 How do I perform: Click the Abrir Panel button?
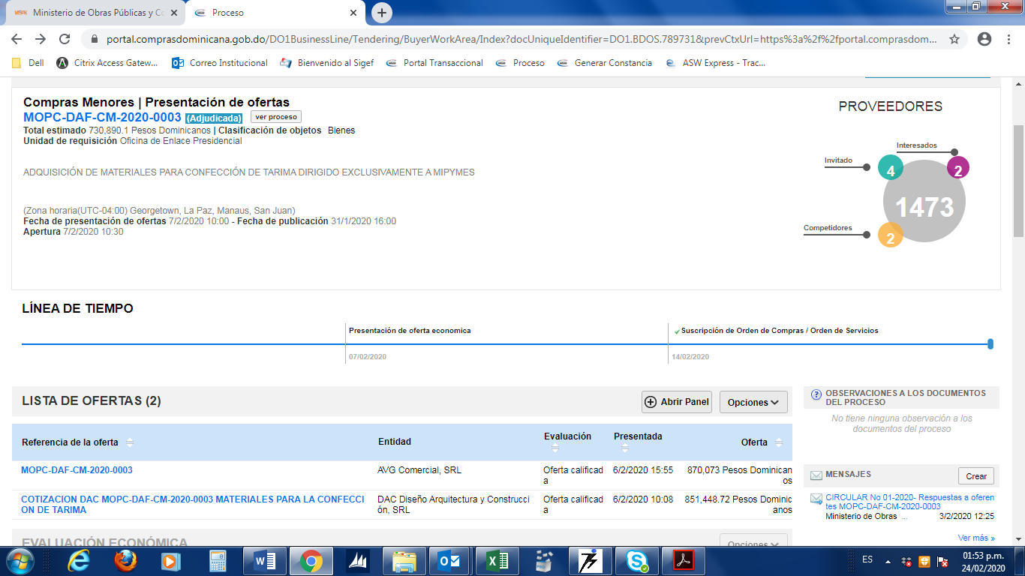pos(676,402)
